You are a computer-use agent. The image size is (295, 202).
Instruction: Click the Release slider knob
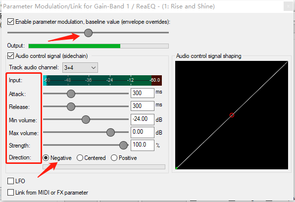[71, 106]
